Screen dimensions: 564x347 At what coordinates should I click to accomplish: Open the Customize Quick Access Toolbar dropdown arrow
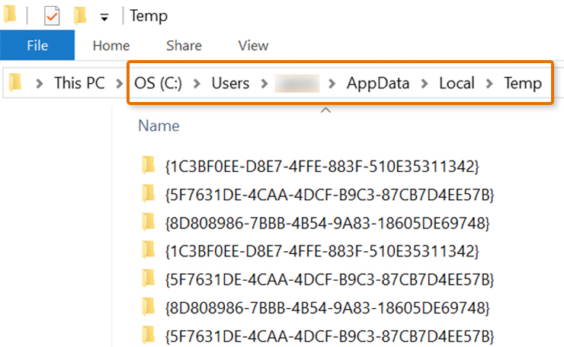(x=104, y=17)
